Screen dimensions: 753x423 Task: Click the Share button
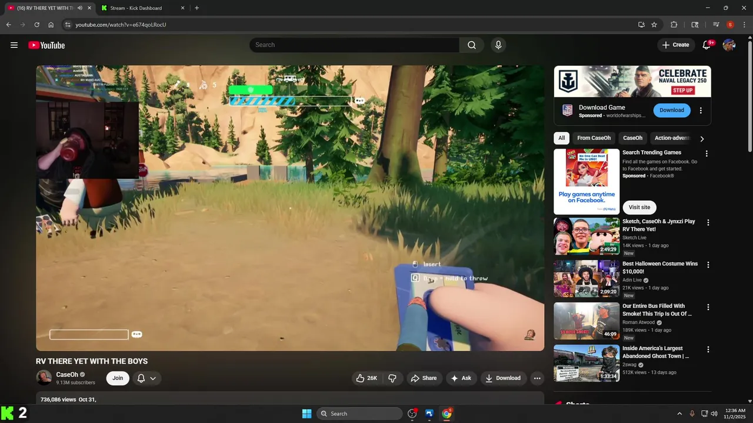424,378
